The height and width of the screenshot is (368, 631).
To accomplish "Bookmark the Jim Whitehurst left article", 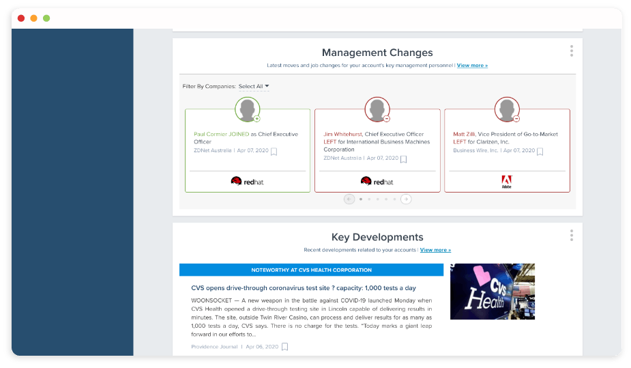I will coord(404,159).
